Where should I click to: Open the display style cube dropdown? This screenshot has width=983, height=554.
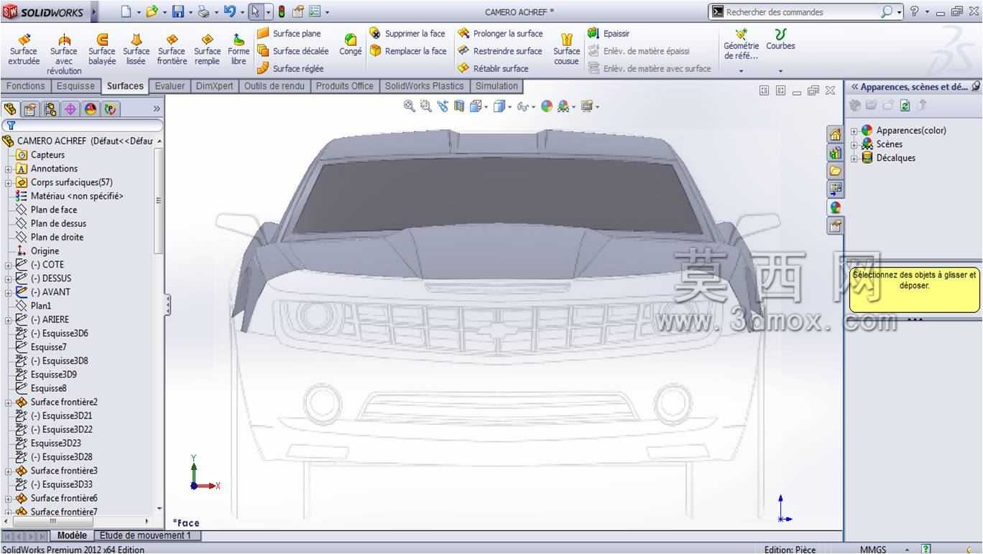pyautogui.click(x=508, y=107)
